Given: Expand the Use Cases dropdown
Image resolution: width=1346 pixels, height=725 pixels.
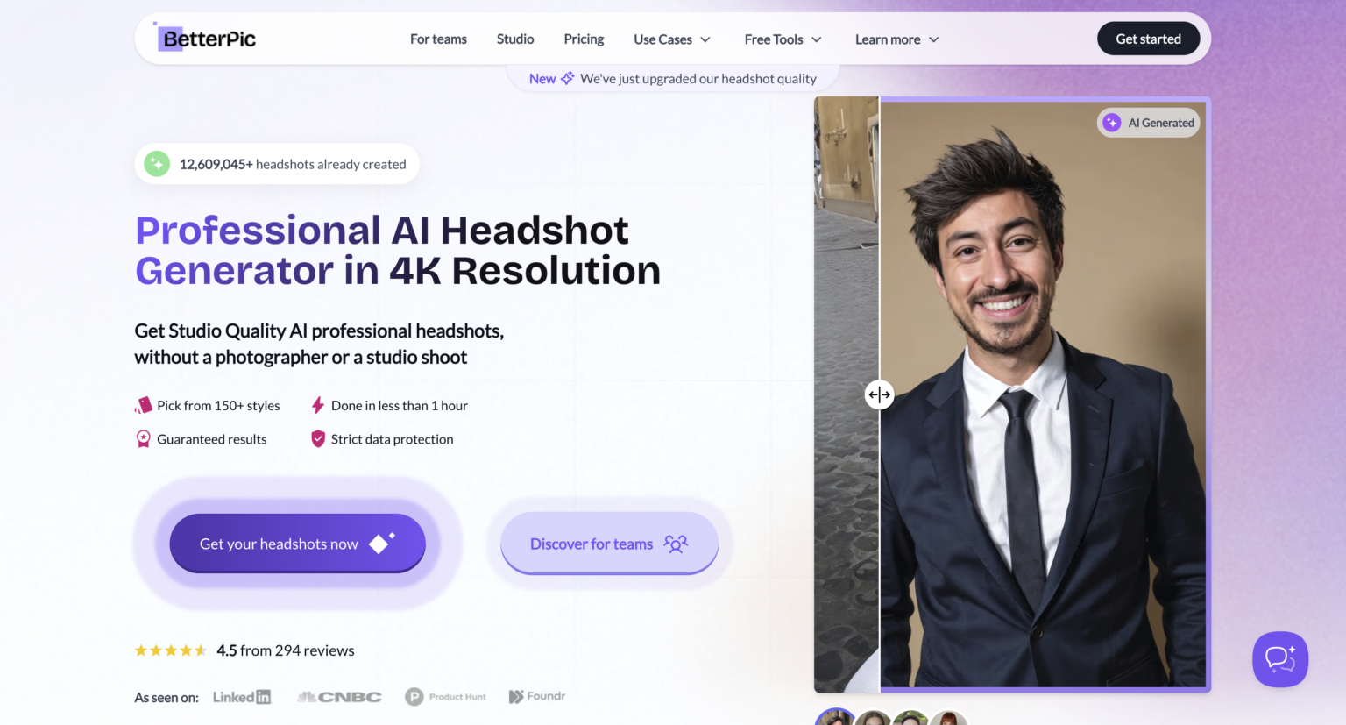Looking at the screenshot, I should pyautogui.click(x=671, y=39).
